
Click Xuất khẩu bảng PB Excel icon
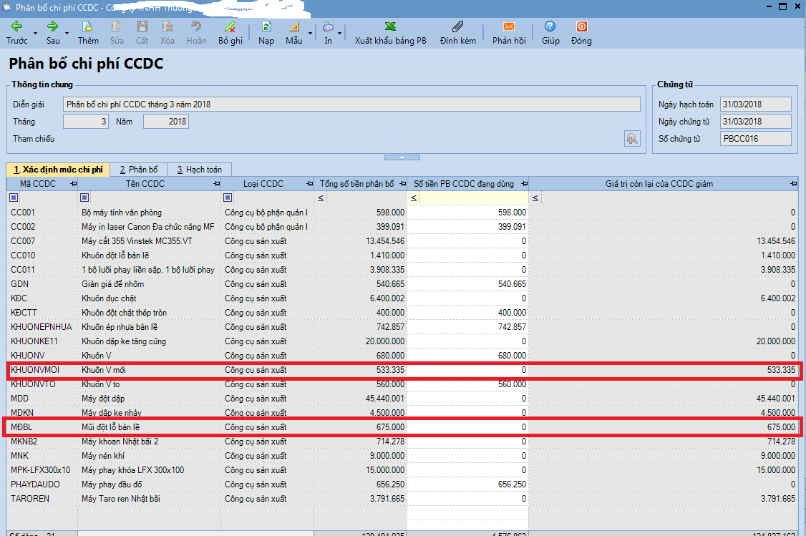390,26
